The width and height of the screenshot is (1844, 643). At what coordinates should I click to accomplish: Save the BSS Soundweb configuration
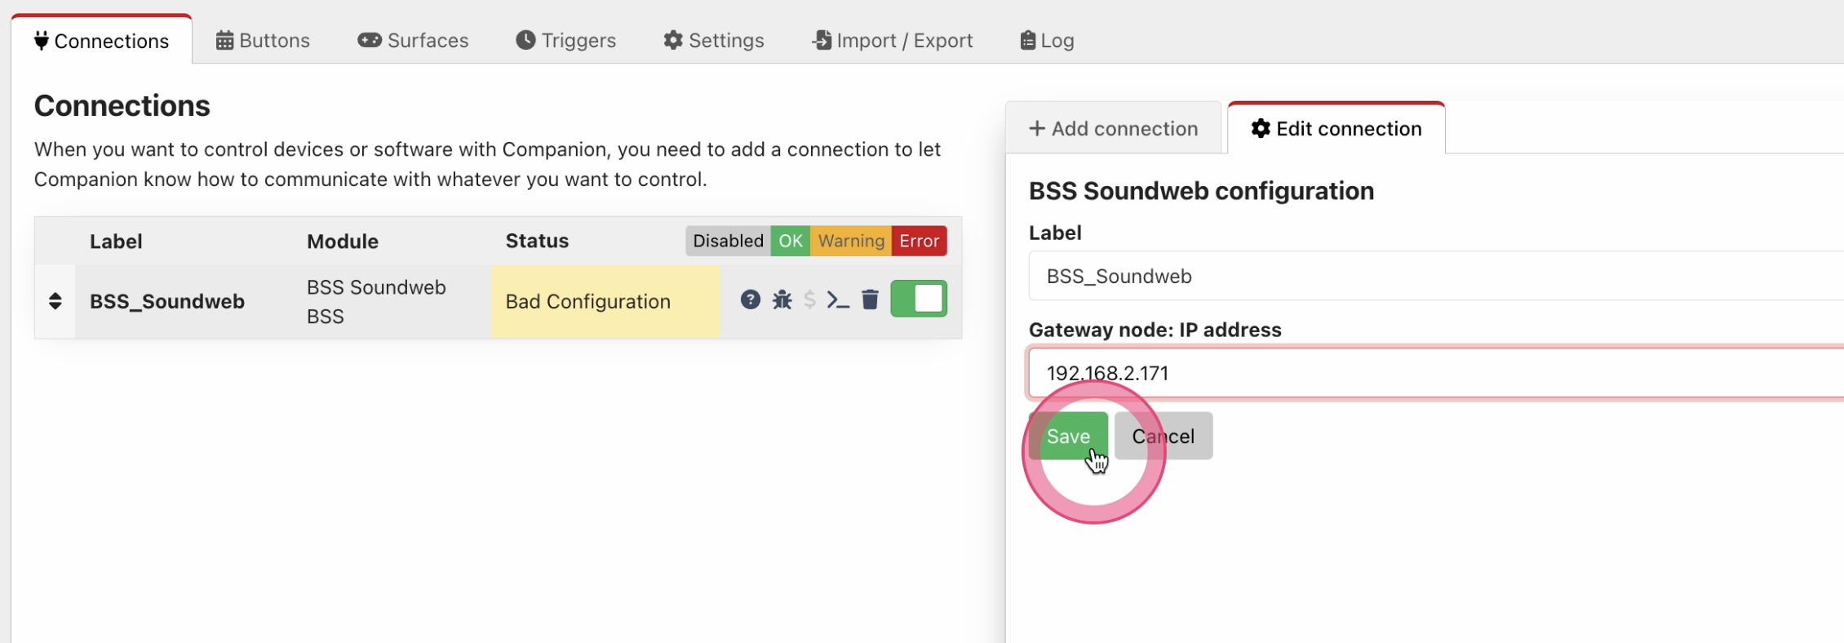pyautogui.click(x=1067, y=437)
